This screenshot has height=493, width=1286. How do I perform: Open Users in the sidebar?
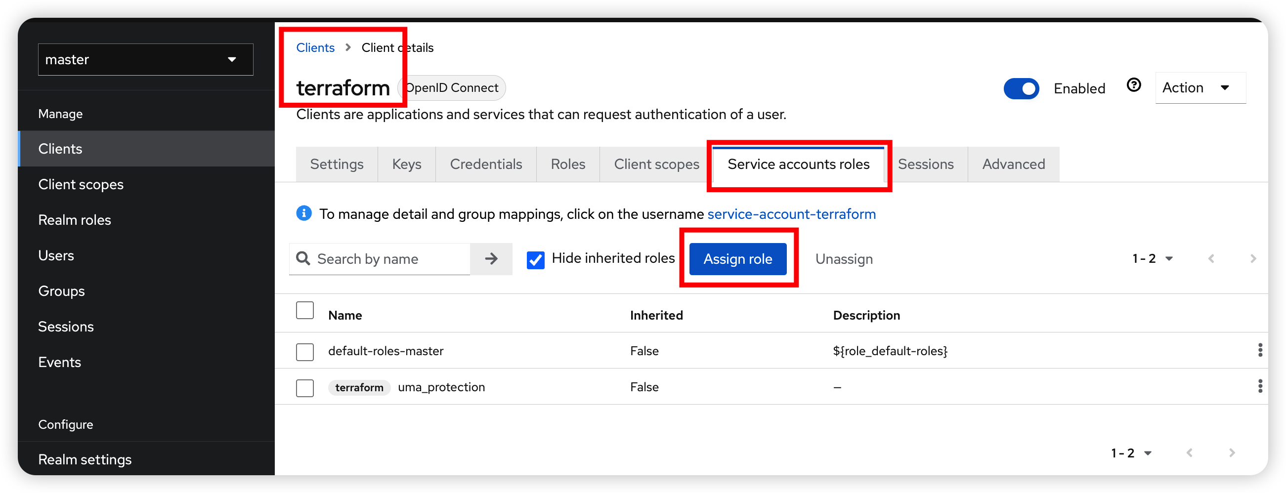coord(146,255)
